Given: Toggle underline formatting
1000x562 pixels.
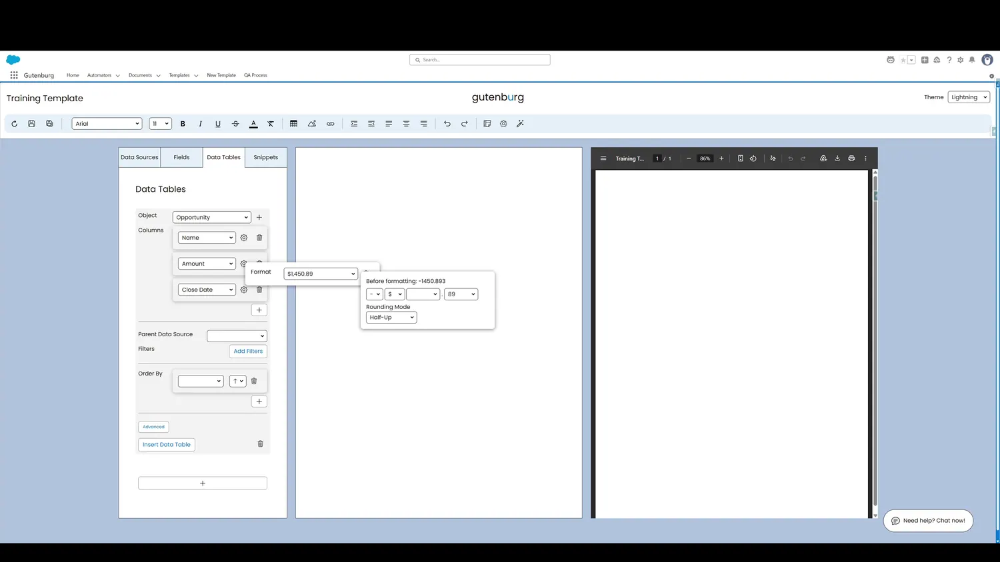Looking at the screenshot, I should pos(218,124).
